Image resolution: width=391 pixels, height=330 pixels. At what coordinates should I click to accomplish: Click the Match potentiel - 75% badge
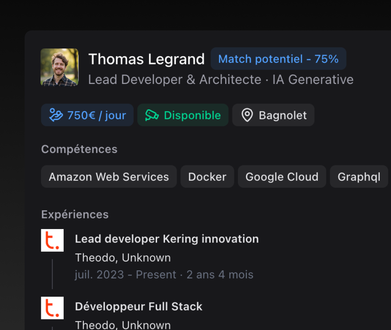point(278,59)
